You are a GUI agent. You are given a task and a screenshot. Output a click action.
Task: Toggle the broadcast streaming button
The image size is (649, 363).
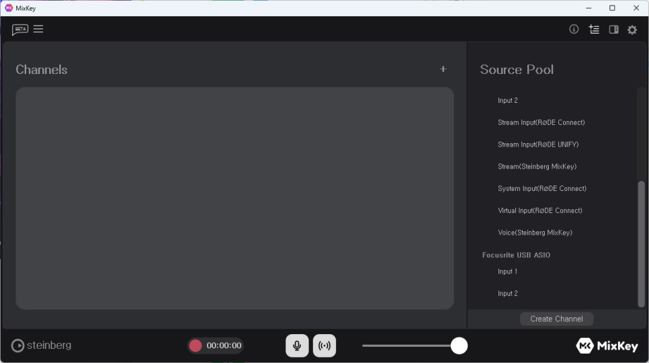click(324, 346)
